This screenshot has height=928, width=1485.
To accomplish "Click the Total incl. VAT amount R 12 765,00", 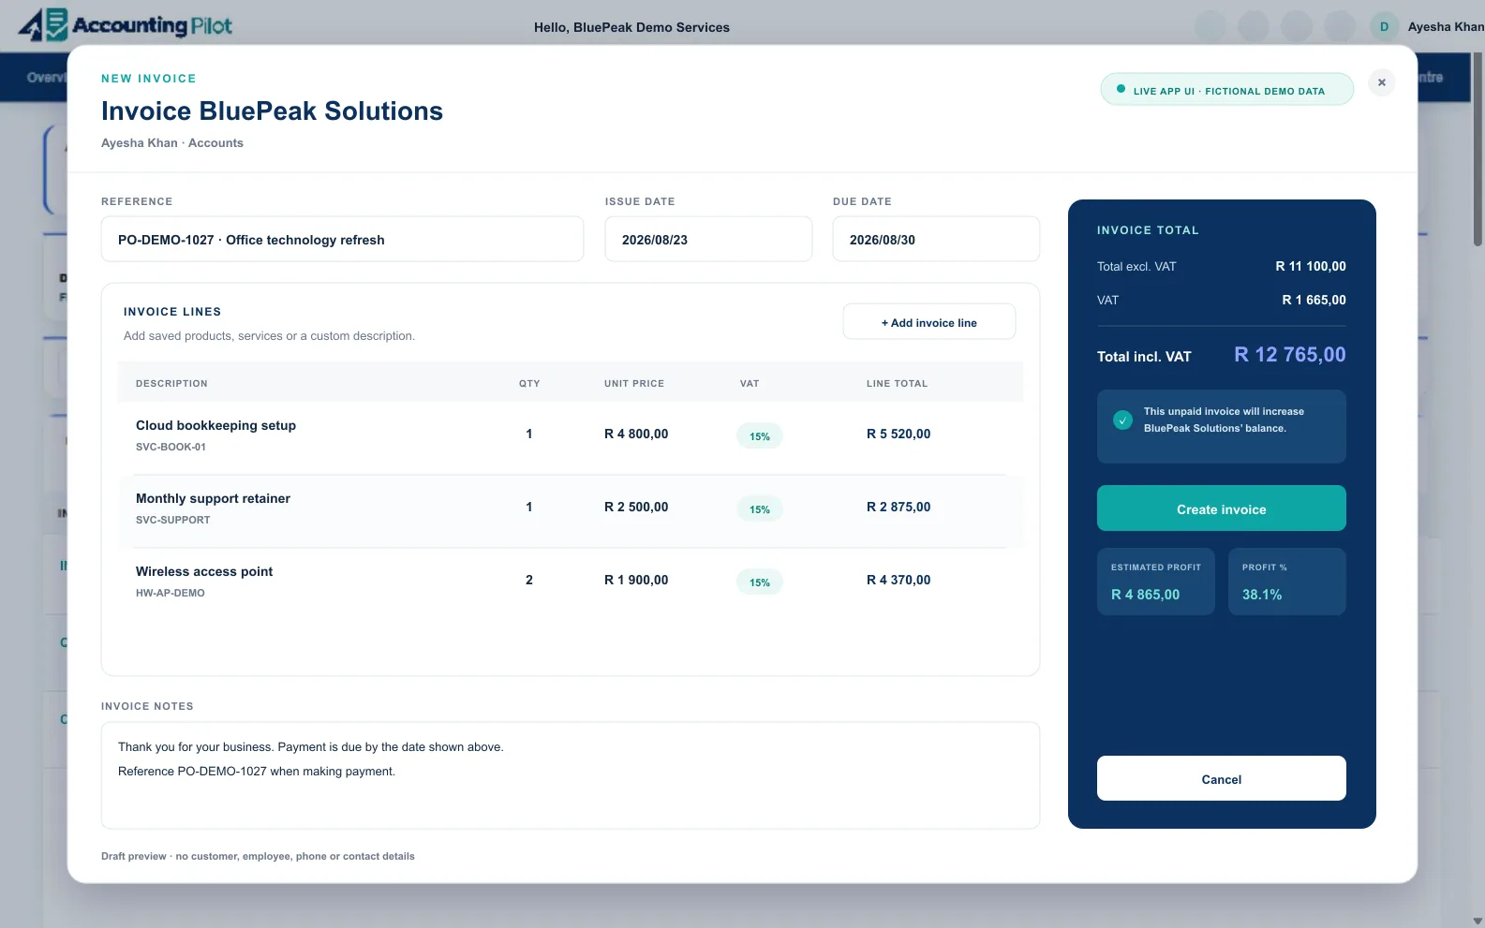I will click(1289, 354).
